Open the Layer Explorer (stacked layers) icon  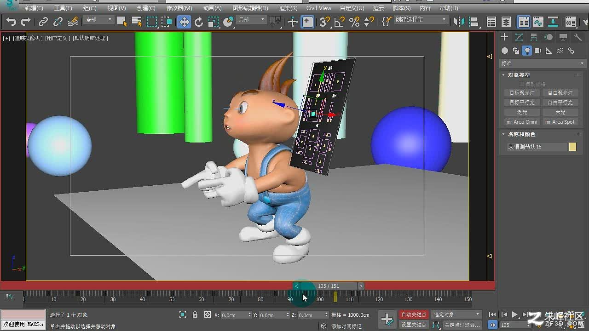[506, 22]
